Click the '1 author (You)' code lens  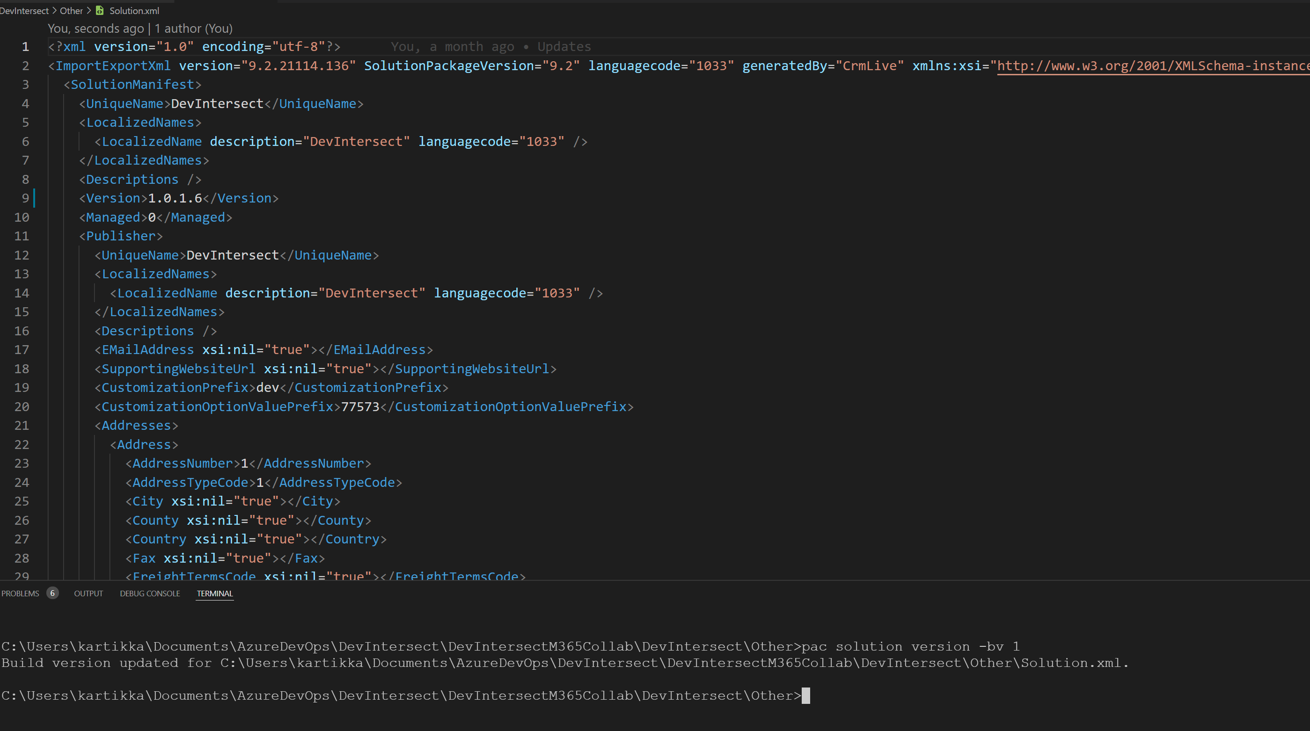click(193, 29)
